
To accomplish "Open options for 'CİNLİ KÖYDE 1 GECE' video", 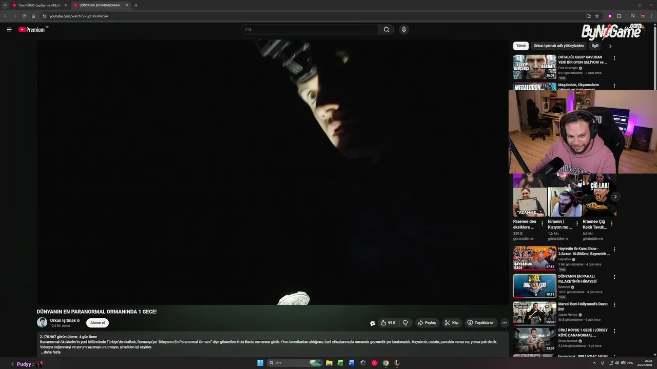I will tap(614, 331).
